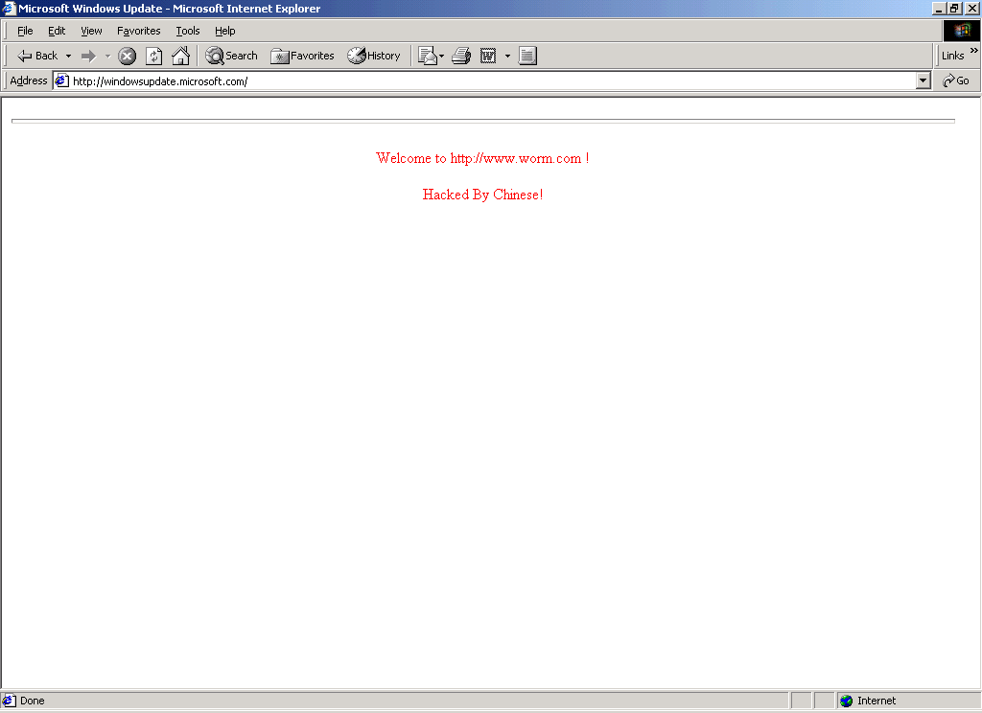
Task: Refresh the page with the Refresh icon
Action: [x=154, y=56]
